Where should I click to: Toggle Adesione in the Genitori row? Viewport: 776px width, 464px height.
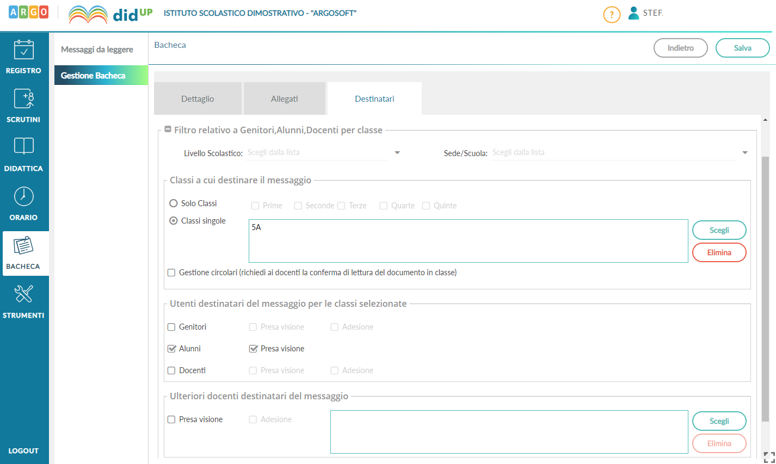coord(335,327)
